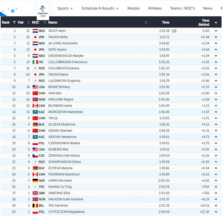Expand details for BOWE Brittany row

point(216,87)
